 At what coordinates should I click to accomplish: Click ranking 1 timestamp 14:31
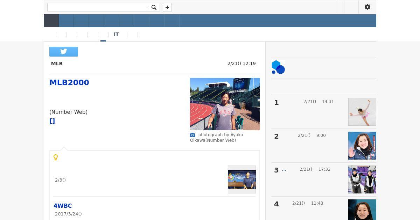tap(328, 102)
